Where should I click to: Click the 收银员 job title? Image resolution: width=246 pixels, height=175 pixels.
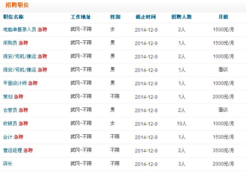tap(10, 124)
